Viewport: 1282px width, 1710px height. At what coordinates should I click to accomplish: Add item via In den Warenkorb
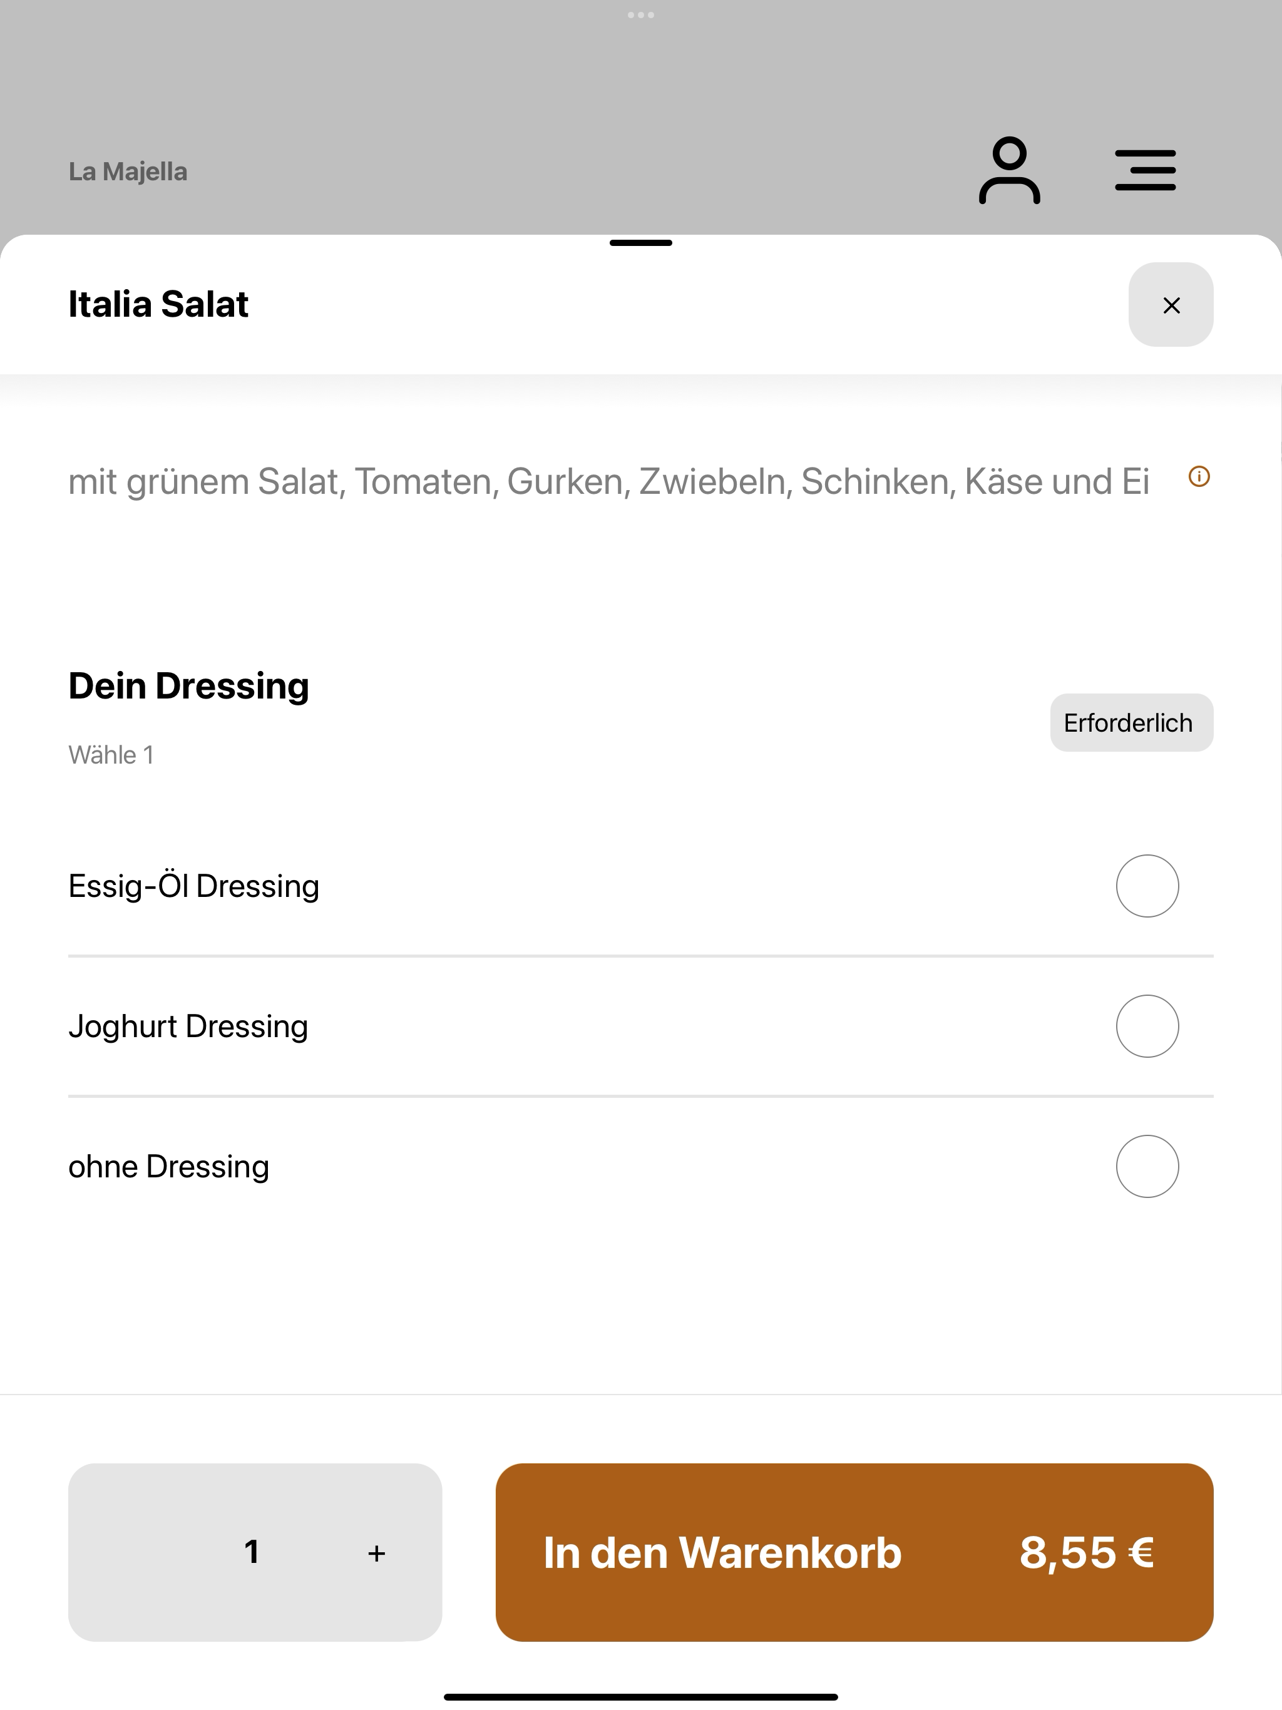point(854,1552)
